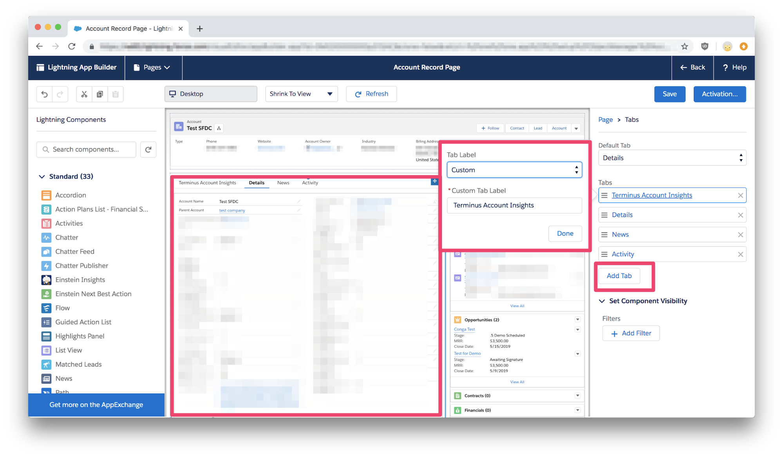Go Back from the App Builder

[693, 67]
